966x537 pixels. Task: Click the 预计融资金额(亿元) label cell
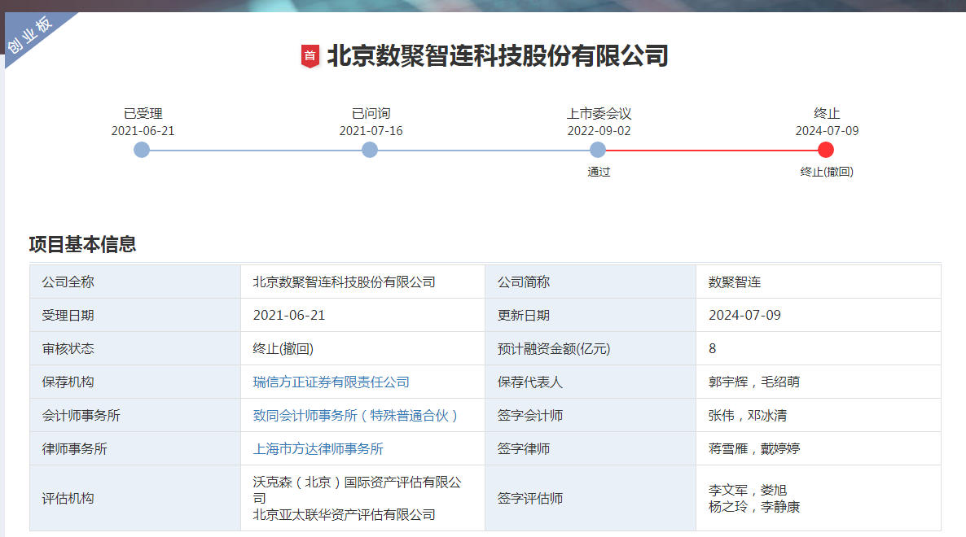(x=591, y=349)
